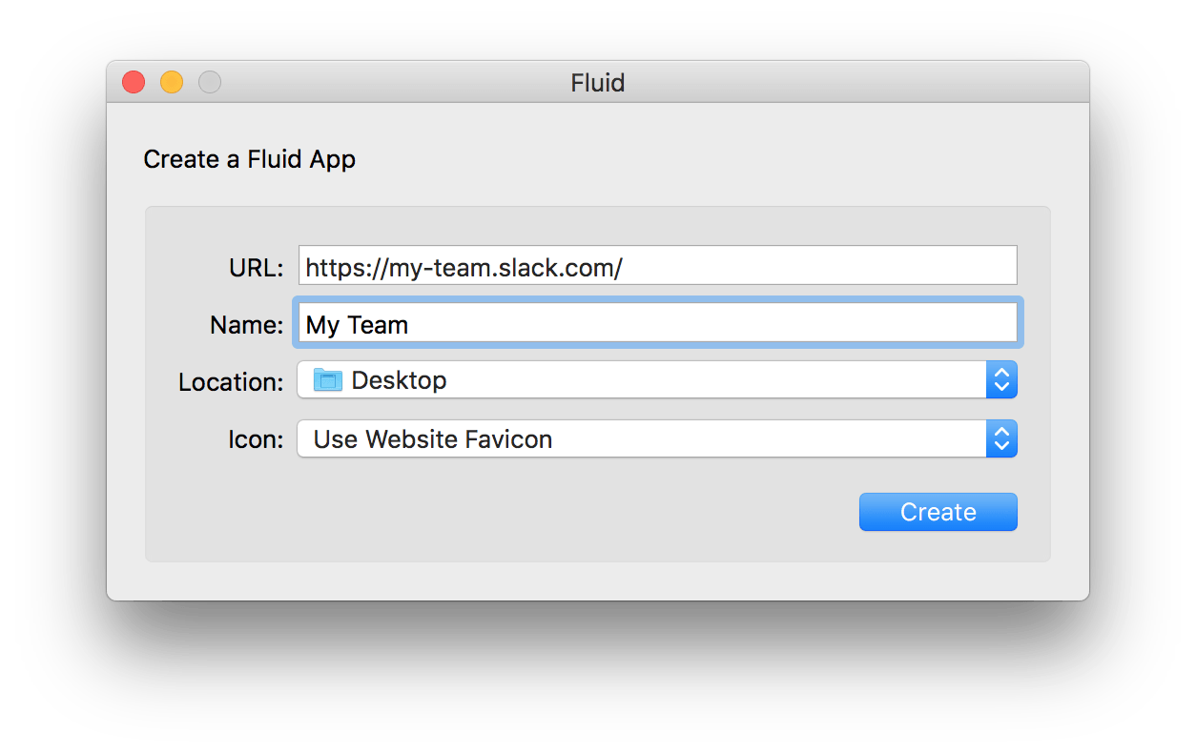The width and height of the screenshot is (1196, 753).
Task: Place cursor on 'My Team' text
Action: click(357, 325)
